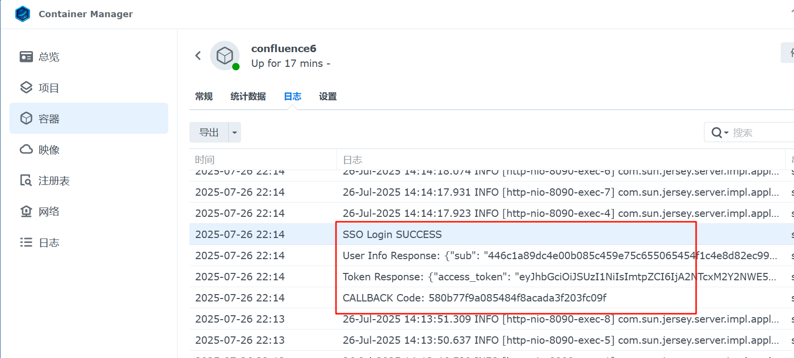Switch to the 统计数据 statistics tab
Screen dimensions: 794x358
coord(248,96)
